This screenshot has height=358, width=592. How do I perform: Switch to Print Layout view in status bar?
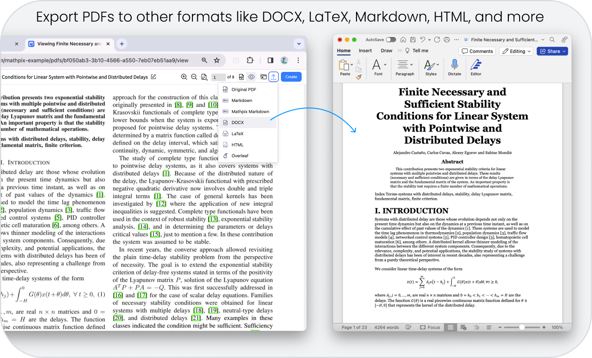(x=451, y=327)
